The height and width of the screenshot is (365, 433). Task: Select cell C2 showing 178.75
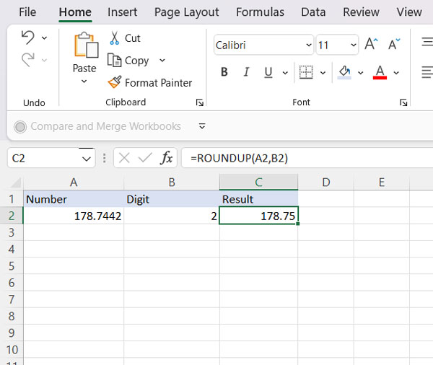point(259,216)
